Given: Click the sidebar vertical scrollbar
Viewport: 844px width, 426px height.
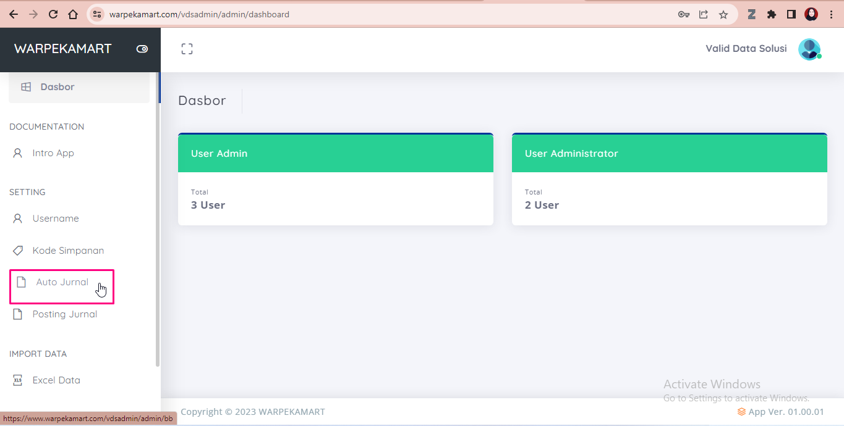Looking at the screenshot, I should coord(158,219).
